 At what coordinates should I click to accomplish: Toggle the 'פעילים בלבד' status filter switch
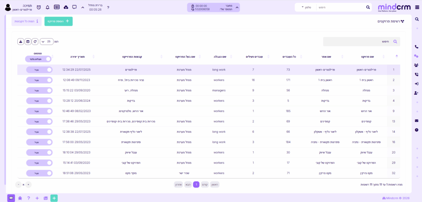[38, 59]
